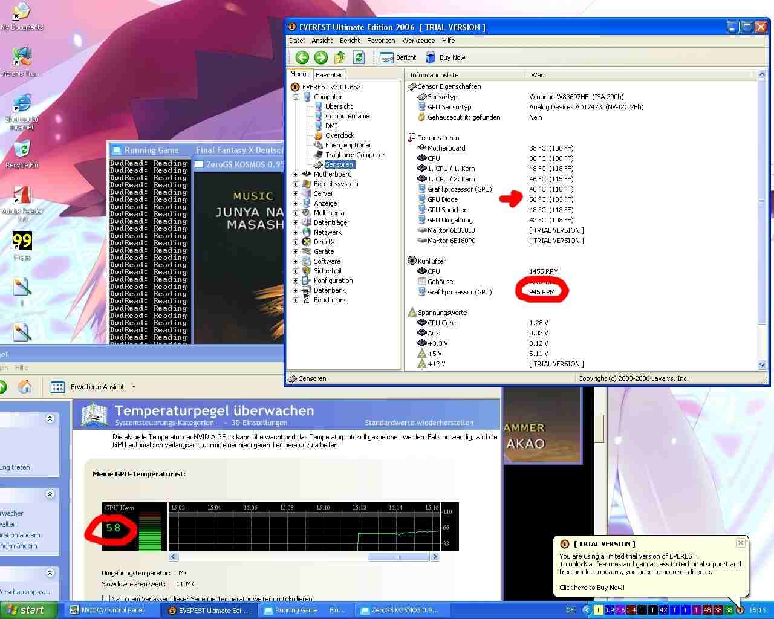Screen dimensions: 774x619
Task: Open the Datei menu in EVEREST
Action: 297,41
